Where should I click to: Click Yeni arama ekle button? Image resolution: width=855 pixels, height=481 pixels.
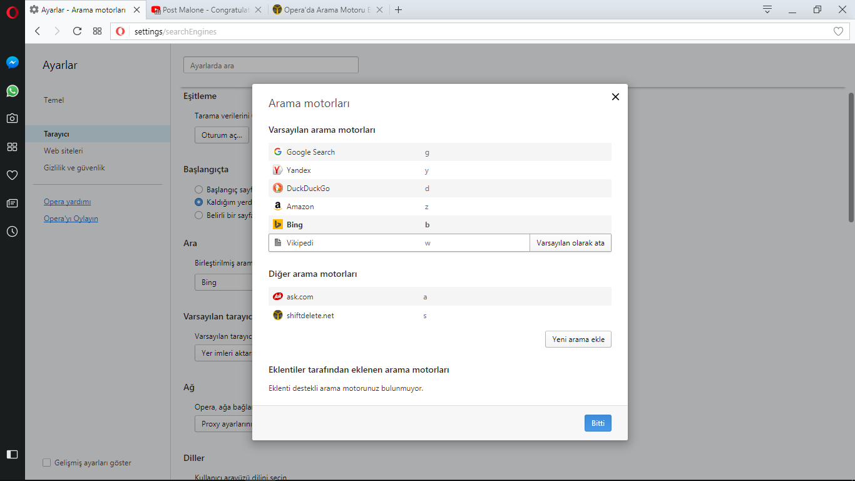(578, 339)
